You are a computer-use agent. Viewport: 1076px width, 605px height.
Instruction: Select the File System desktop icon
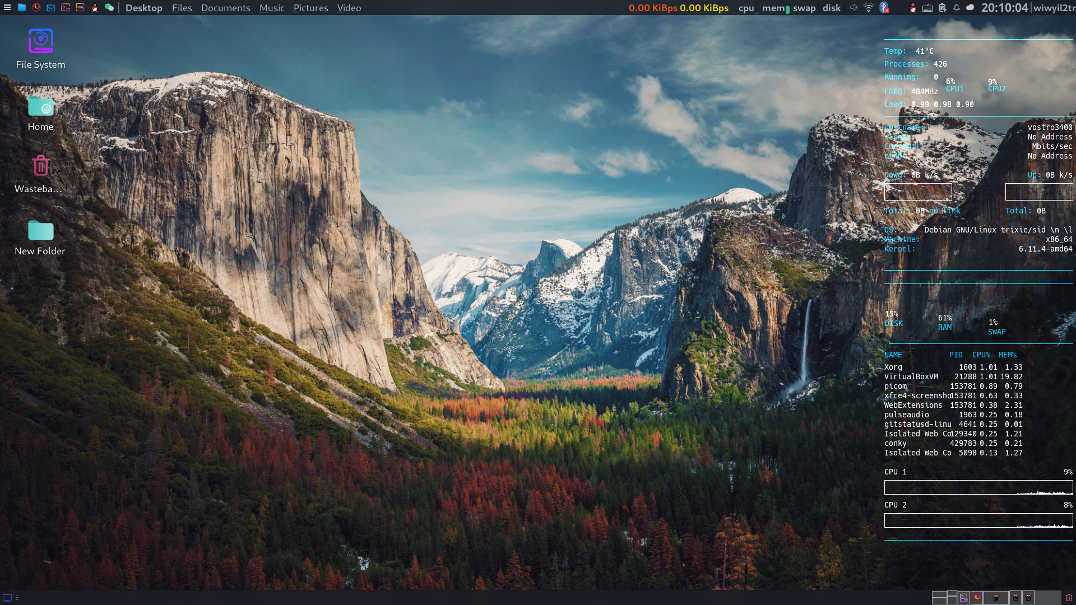40,49
